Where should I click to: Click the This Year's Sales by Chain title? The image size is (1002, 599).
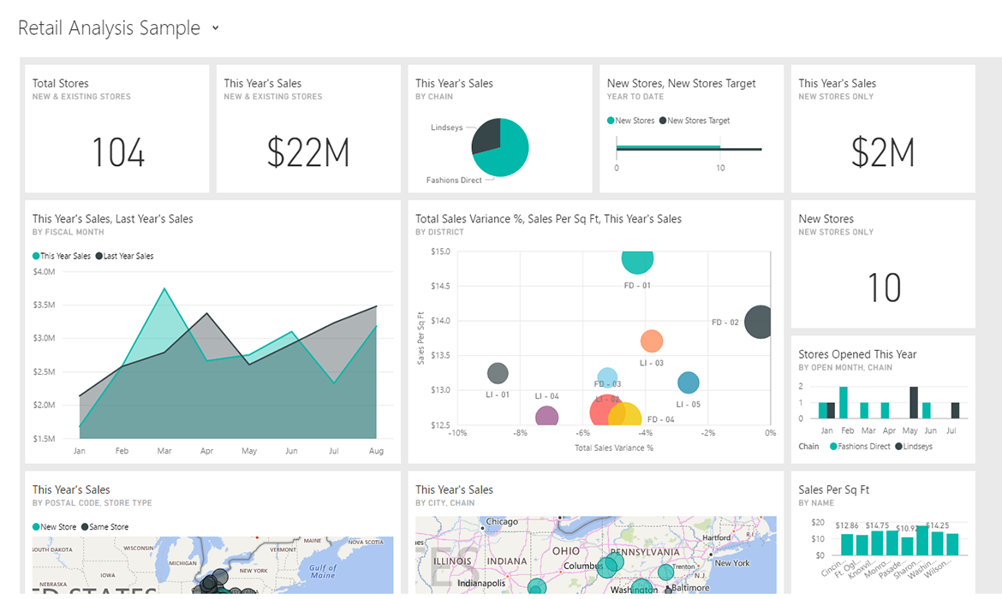pyautogui.click(x=454, y=83)
